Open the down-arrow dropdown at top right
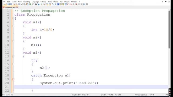This screenshot has height=97, width=173. 166,2
